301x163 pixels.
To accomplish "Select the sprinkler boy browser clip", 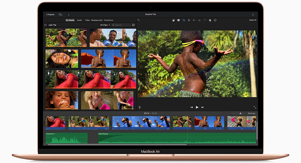I will (x=66, y=38).
